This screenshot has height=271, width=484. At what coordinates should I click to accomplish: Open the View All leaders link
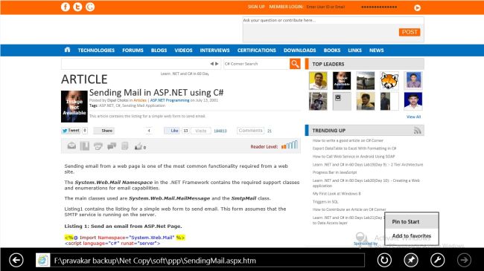413,117
